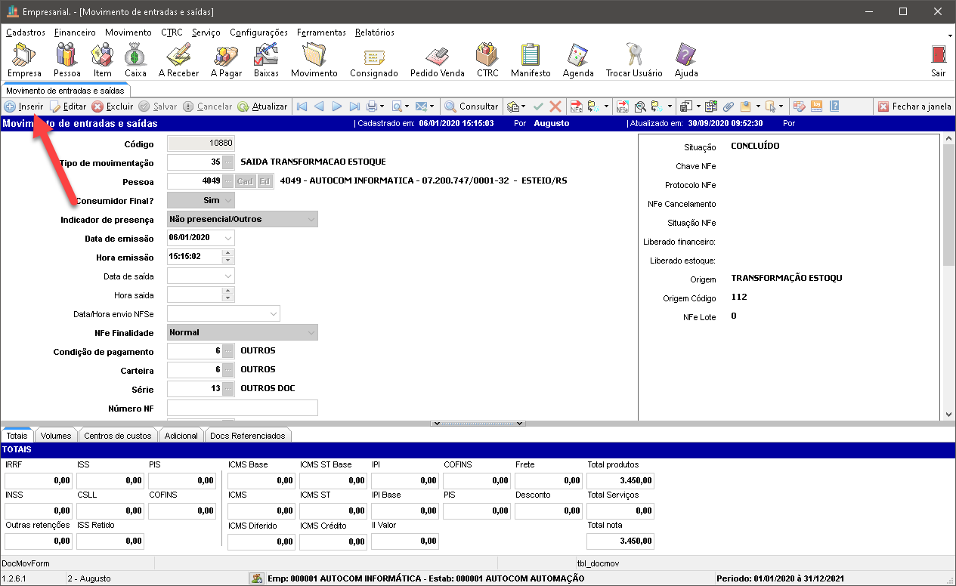Open the Empresa module icon
This screenshot has width=956, height=586.
point(24,55)
